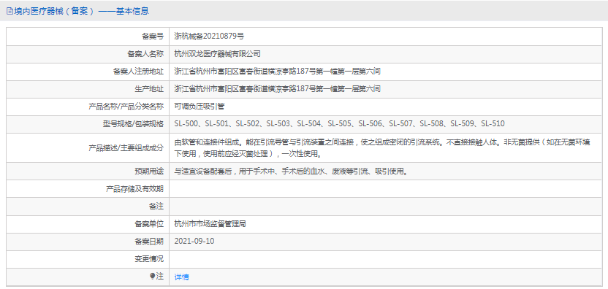This screenshot has height=289, width=608.
Task: Select the date 2021-09-10
Action: [194, 241]
